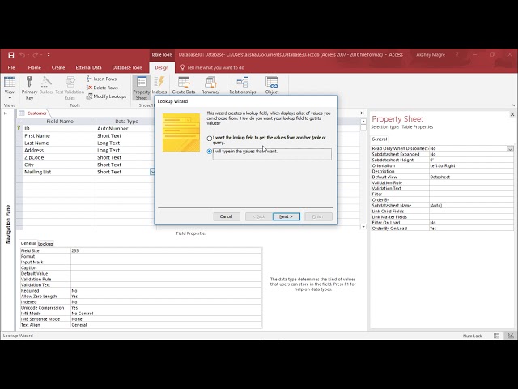
Task: Click the Undo arrow icon
Action: tap(22, 54)
